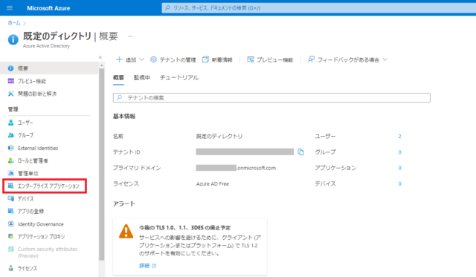The height and width of the screenshot is (277, 476).
Task: Click the 既定のディレクトリ name value
Action: [219, 137]
